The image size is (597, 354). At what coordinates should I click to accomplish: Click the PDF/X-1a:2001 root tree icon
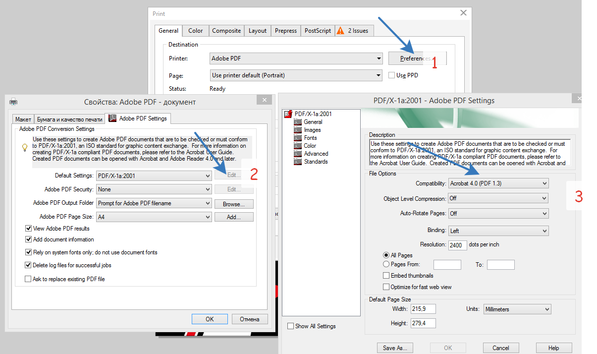click(288, 114)
